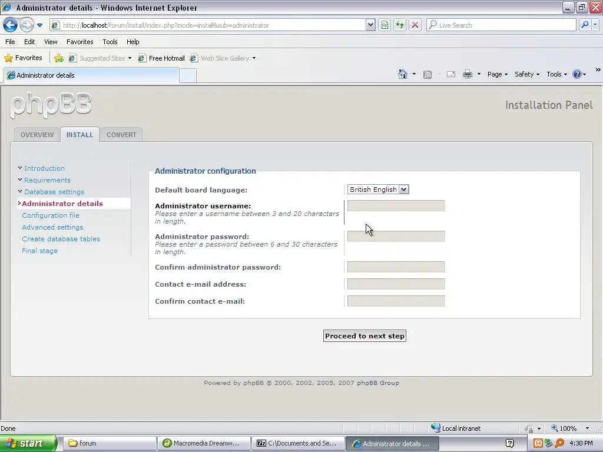Expand the address bar history dropdown
Viewport: 603px width, 452px height.
click(x=370, y=25)
